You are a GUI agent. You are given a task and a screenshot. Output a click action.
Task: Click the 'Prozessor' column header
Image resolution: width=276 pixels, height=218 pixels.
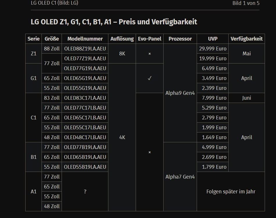180,39
